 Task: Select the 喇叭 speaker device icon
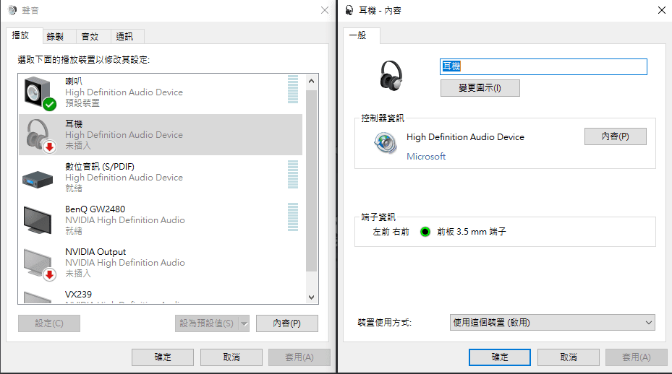pos(36,91)
